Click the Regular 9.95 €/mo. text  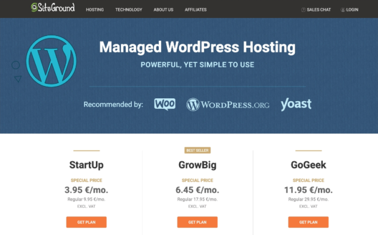click(86, 200)
